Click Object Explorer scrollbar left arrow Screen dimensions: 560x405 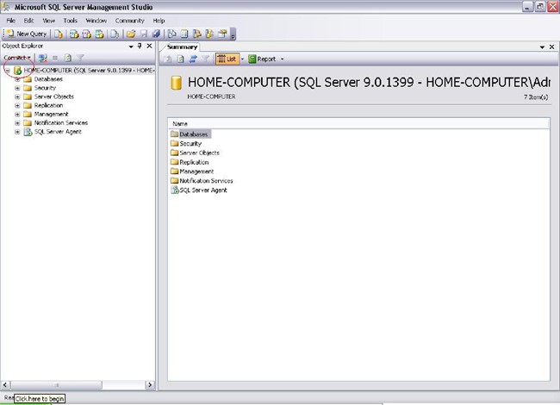pos(5,384)
